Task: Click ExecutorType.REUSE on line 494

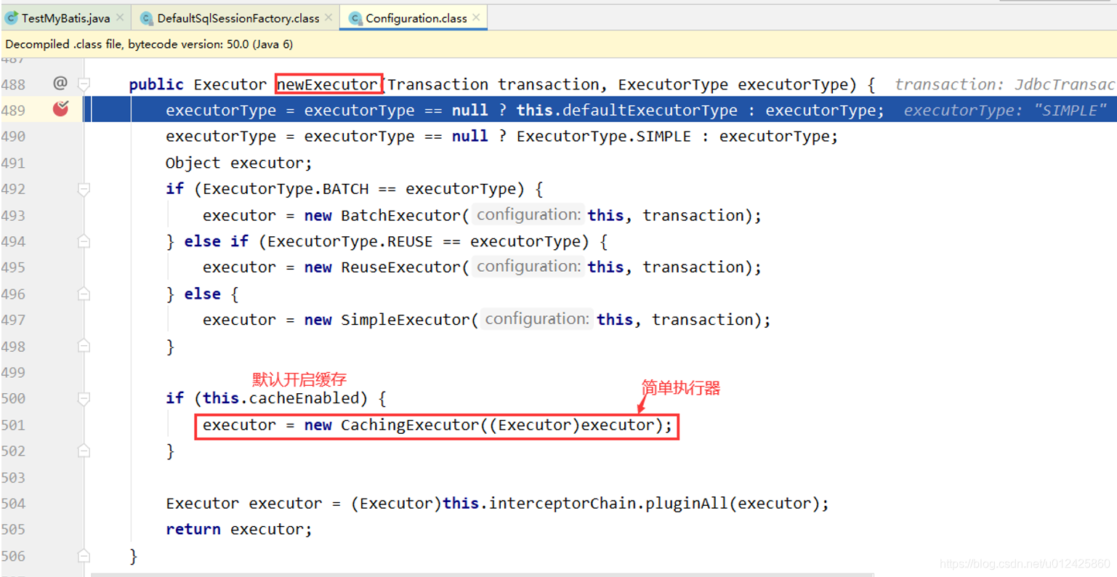Action: pyautogui.click(x=350, y=241)
